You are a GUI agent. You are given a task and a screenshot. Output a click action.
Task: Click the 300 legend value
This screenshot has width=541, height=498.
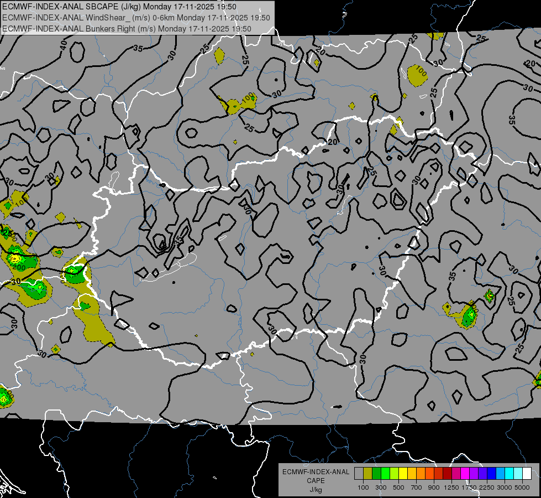click(x=381, y=487)
